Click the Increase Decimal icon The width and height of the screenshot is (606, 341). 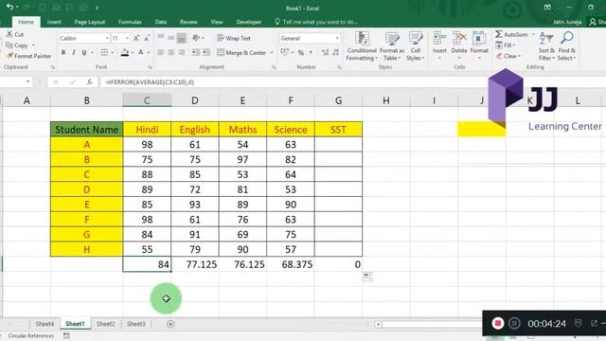[325, 53]
